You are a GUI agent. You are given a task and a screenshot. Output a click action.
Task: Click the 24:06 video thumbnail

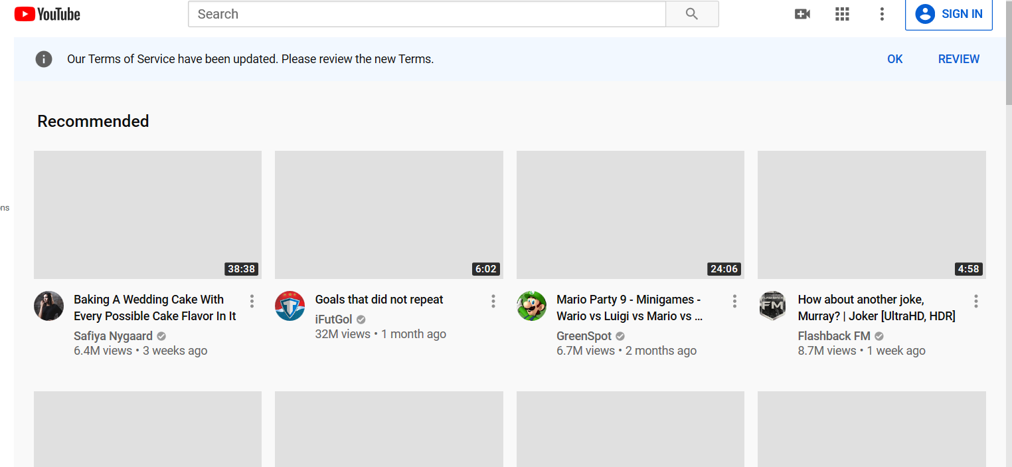(630, 215)
